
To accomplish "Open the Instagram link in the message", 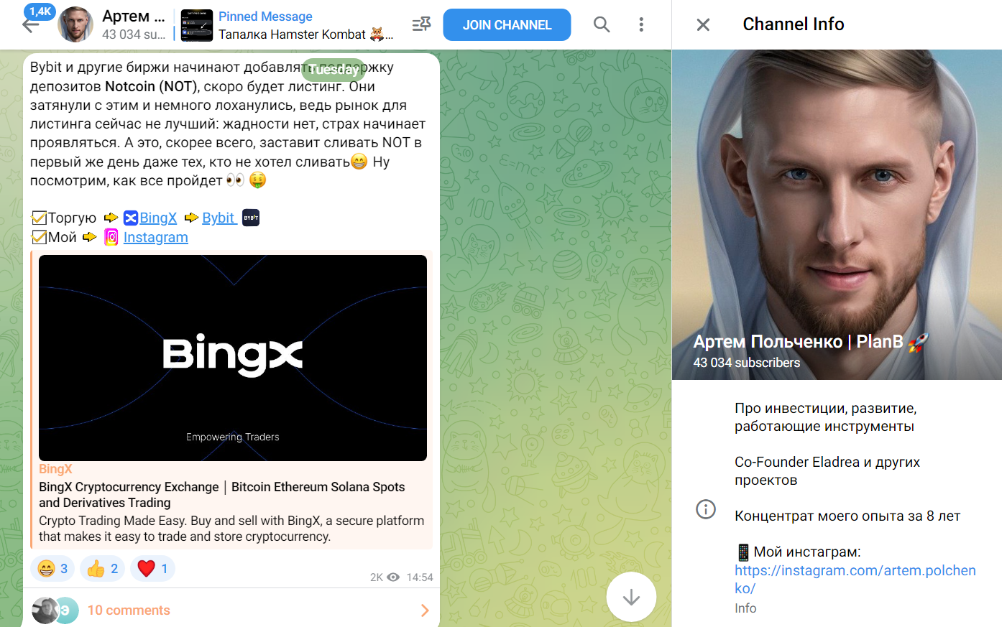I will 155,237.
